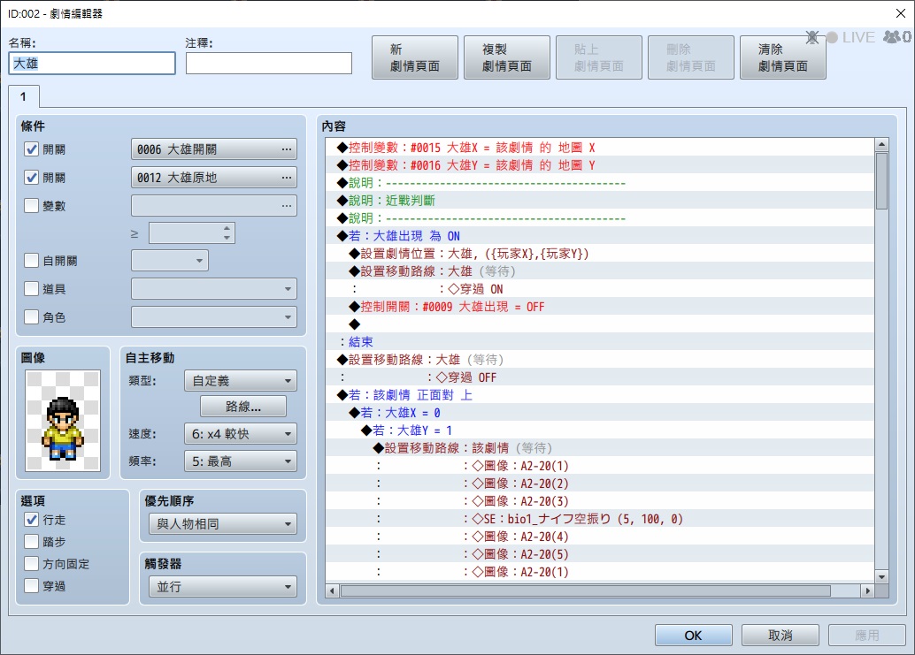
Task: Select event page tab 1
Action: pos(24,96)
